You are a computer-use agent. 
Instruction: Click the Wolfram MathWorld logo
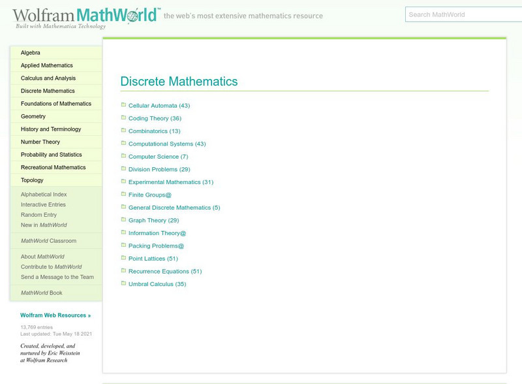pos(86,18)
